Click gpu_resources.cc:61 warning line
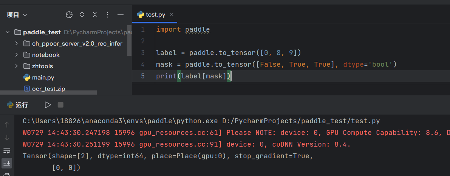This screenshot has width=450, height=176. point(236,133)
